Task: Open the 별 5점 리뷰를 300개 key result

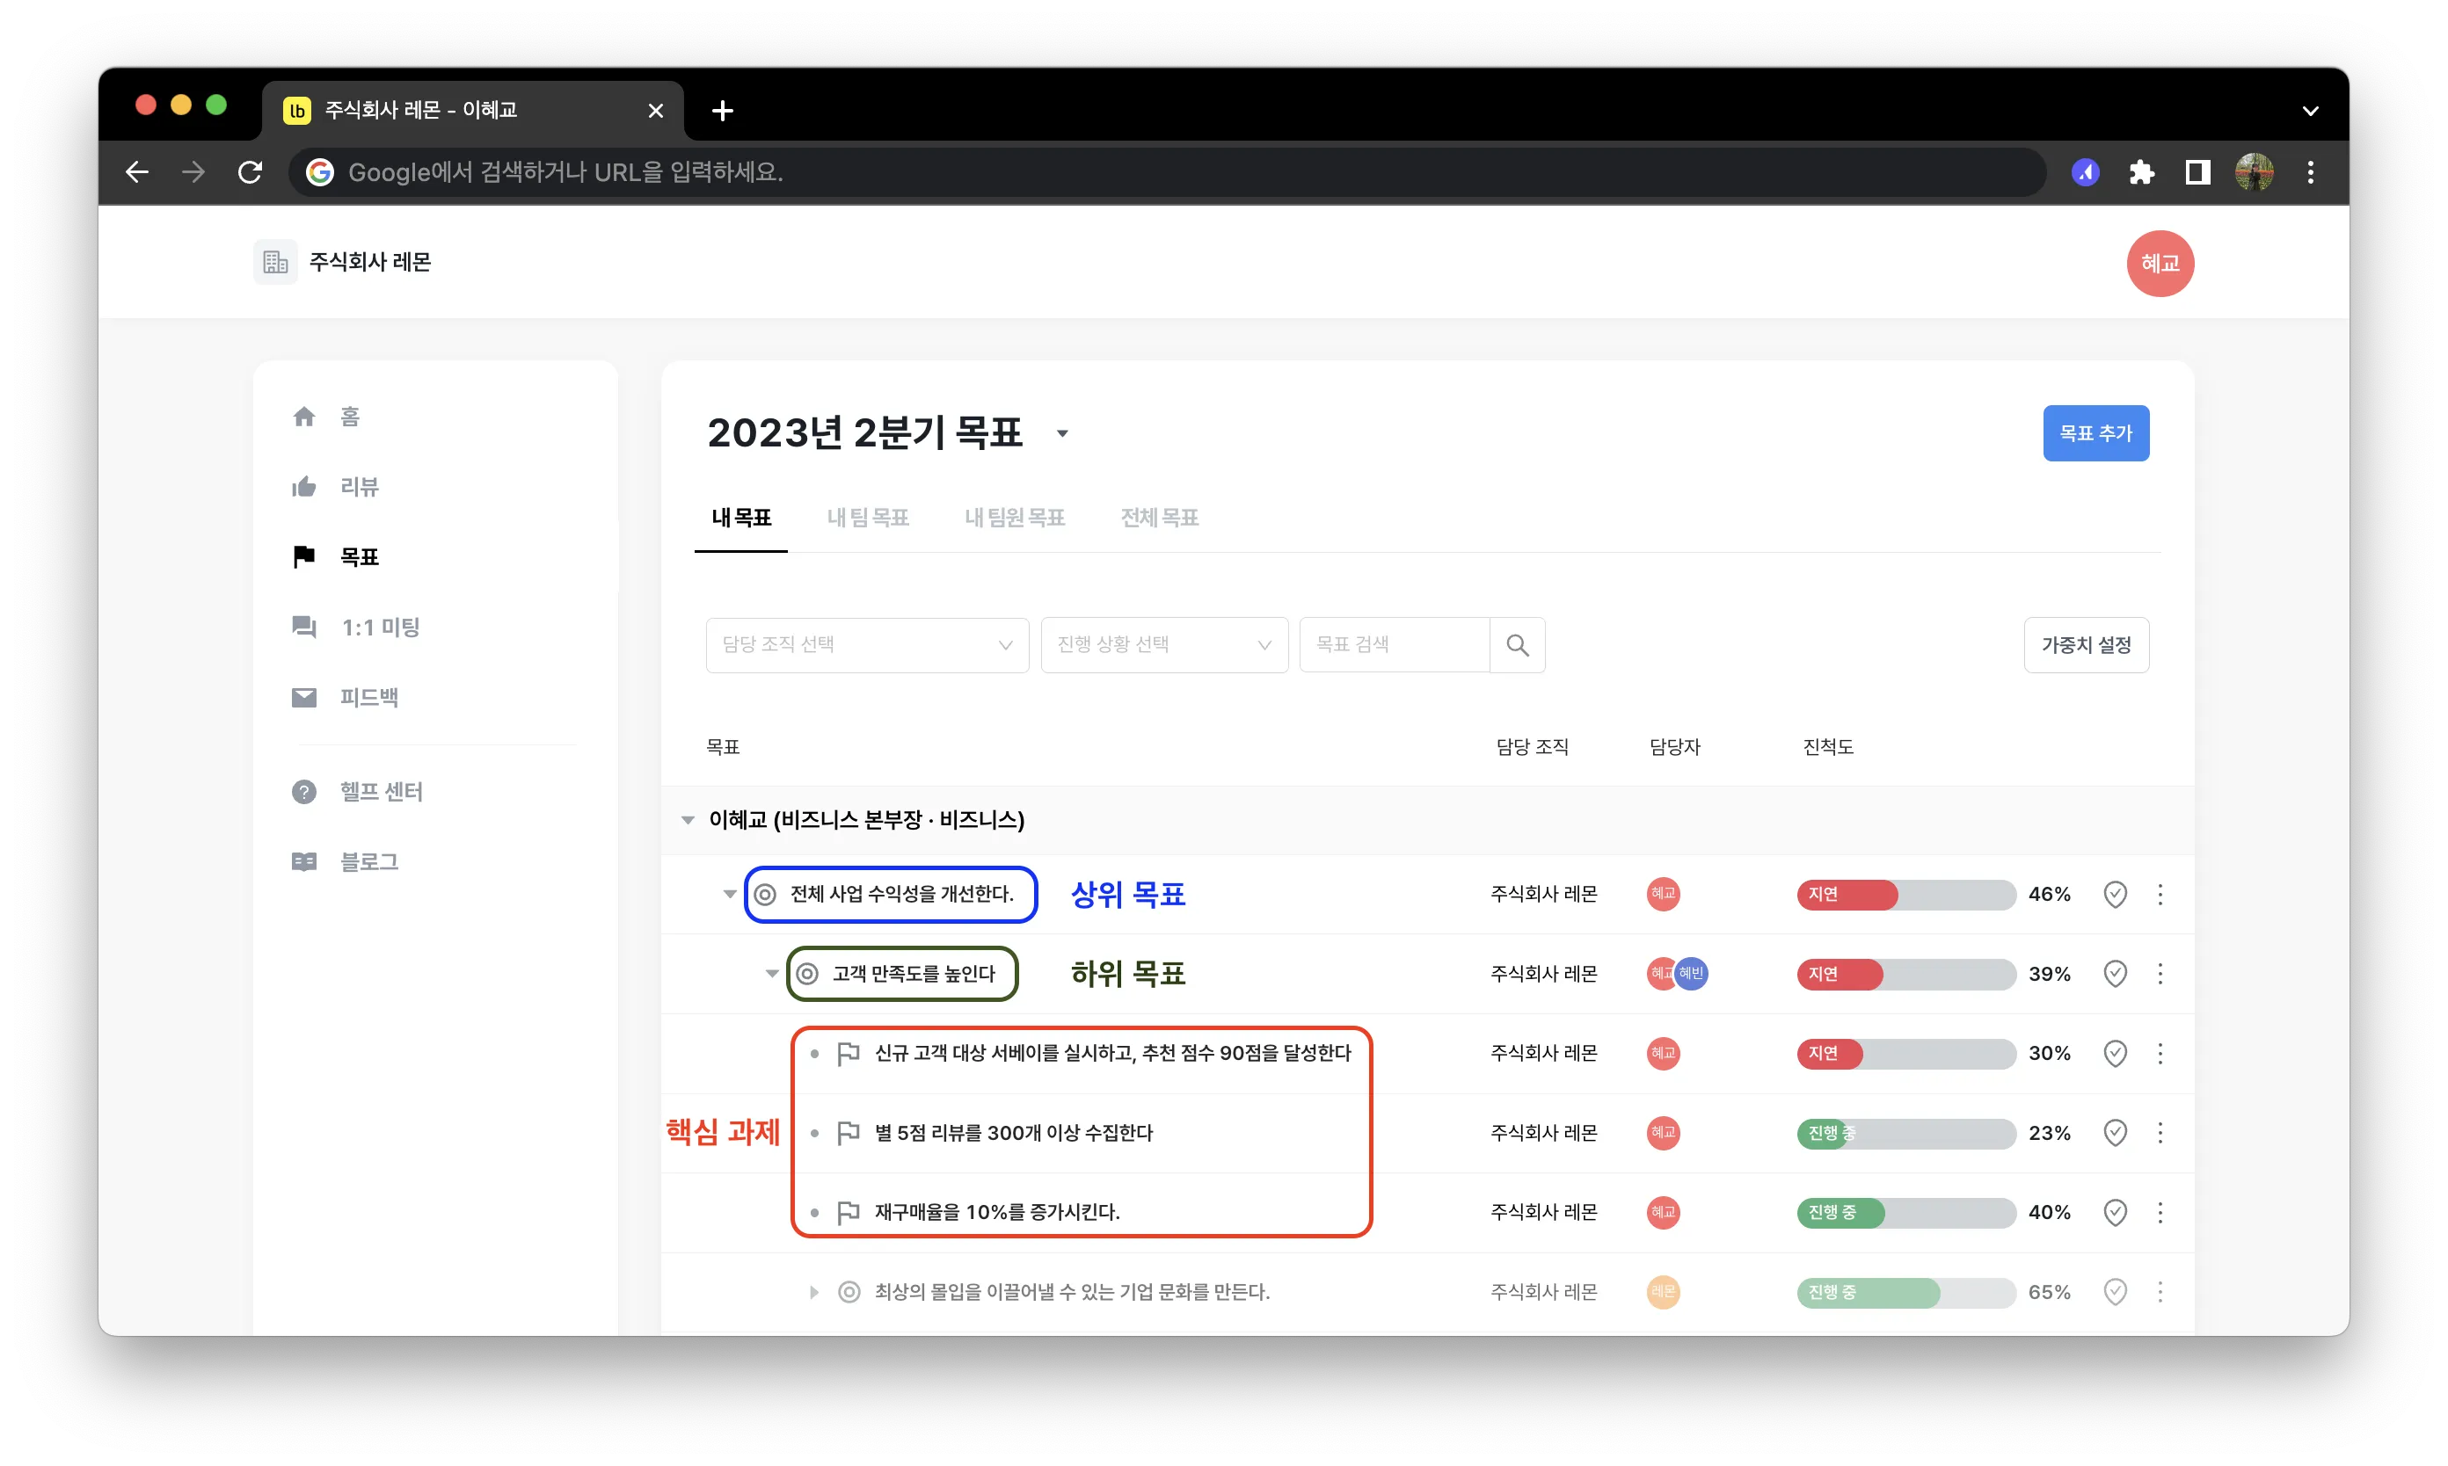Action: 1013,1133
